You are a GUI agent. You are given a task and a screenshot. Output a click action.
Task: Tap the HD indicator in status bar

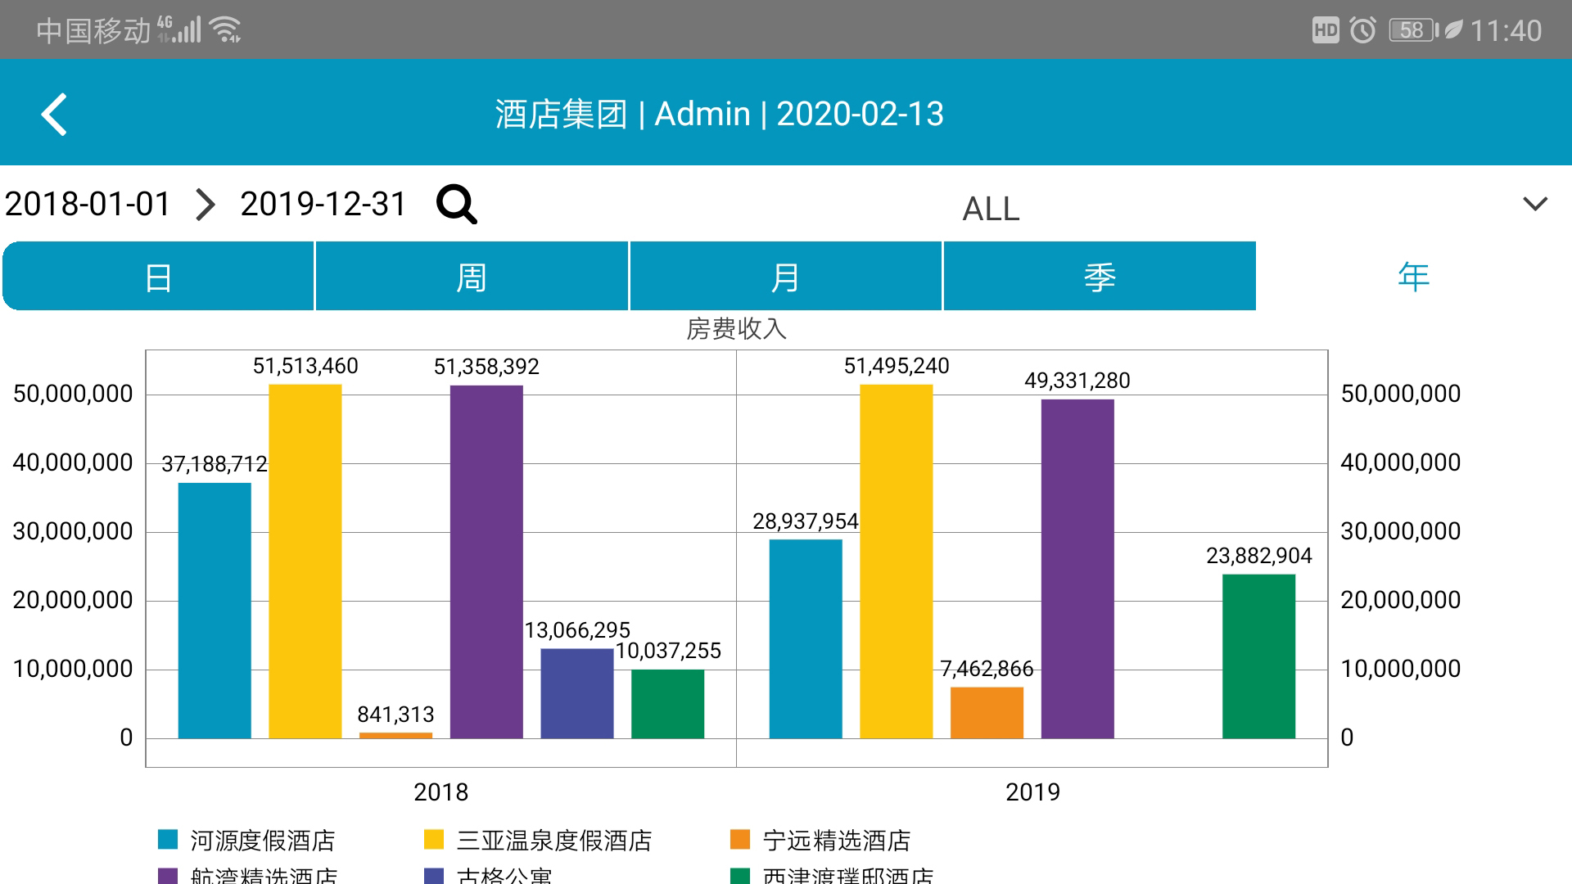click(x=1325, y=30)
